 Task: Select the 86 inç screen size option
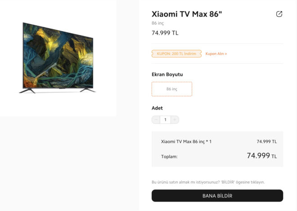(172, 89)
